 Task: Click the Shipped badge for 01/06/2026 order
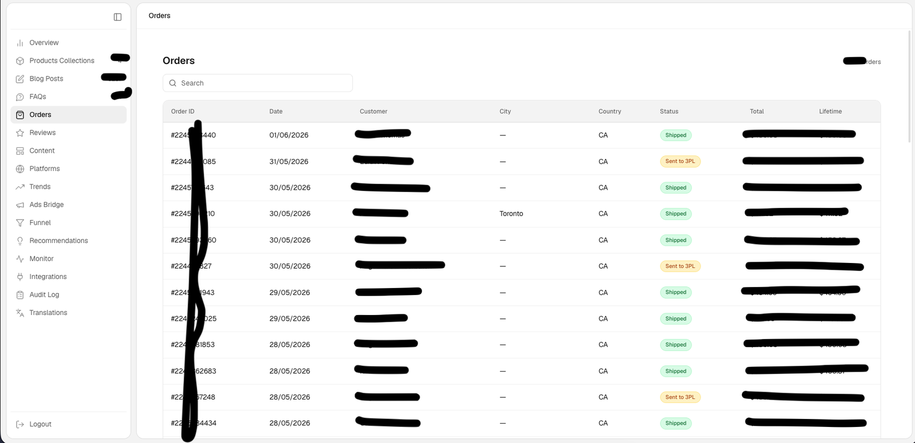[676, 135]
